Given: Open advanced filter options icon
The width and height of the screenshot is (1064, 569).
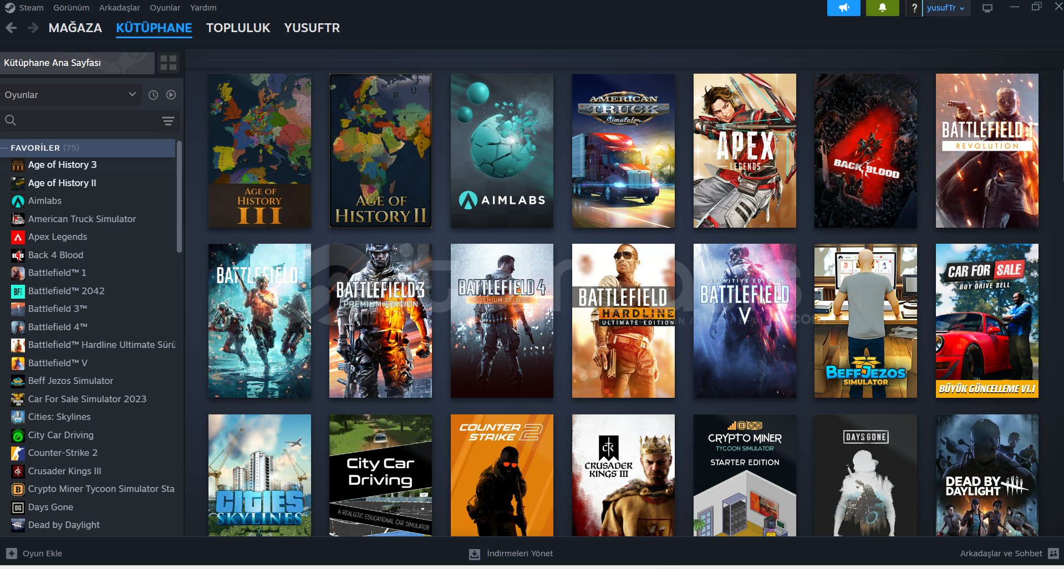Looking at the screenshot, I should 168,121.
